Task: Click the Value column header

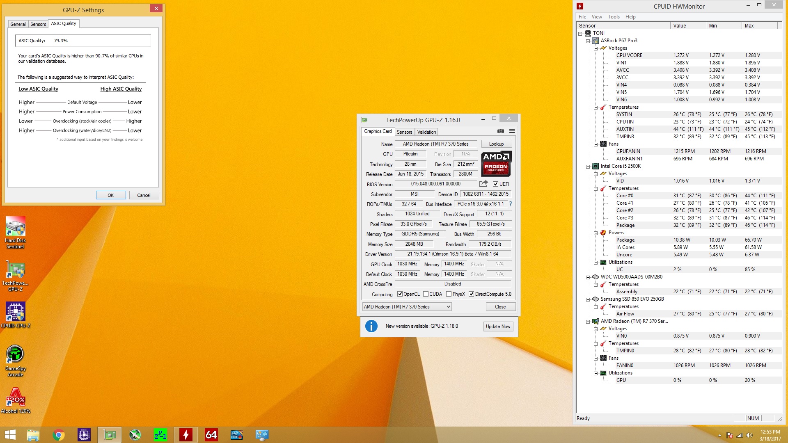Action: pos(687,25)
